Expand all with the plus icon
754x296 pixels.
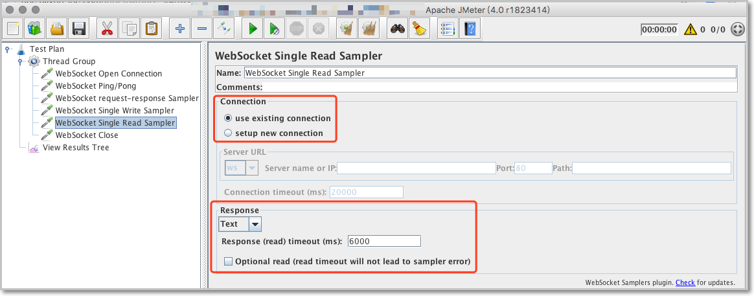click(180, 29)
